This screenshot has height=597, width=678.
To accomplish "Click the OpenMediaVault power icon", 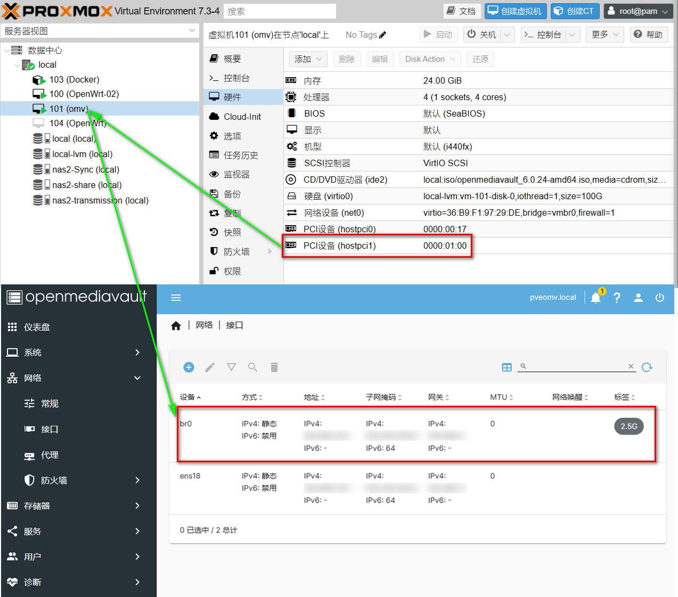I will click(x=659, y=298).
